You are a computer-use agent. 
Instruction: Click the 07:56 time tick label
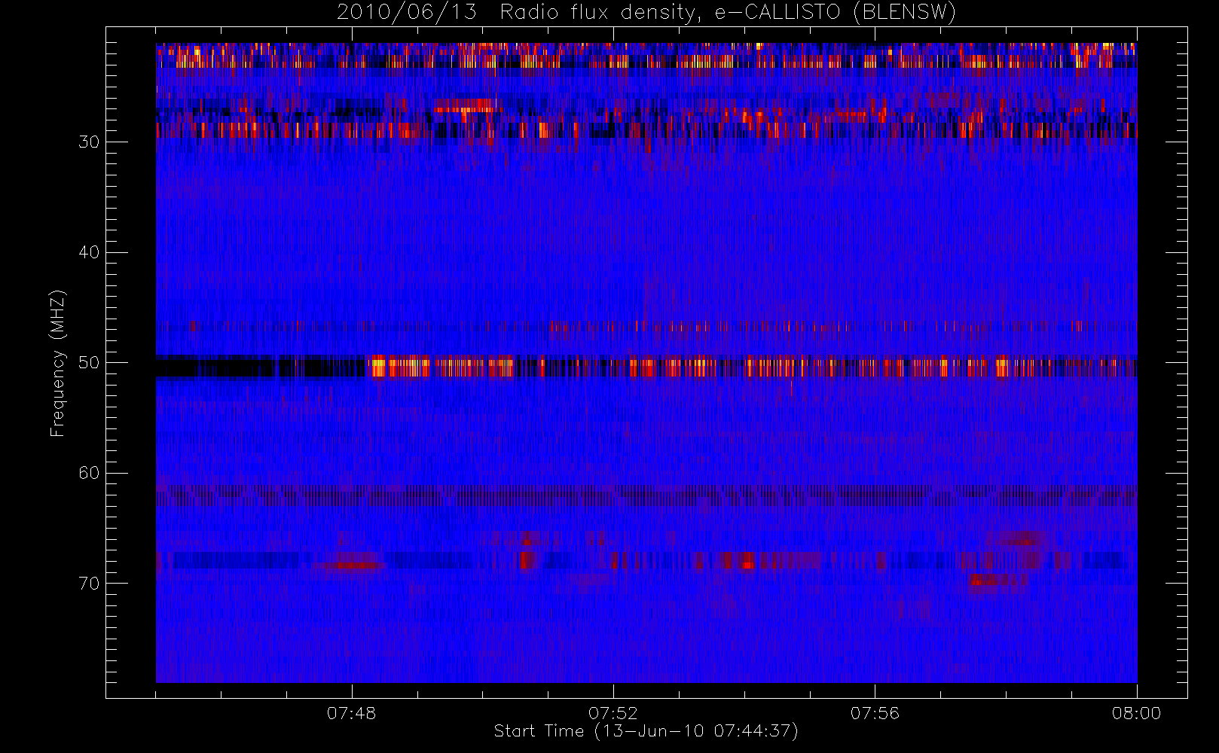[875, 713]
